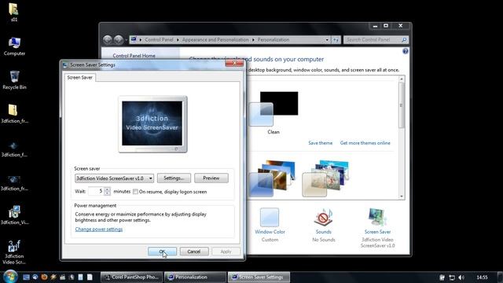Close the Screen Saver Settings dialog
Viewport: 503px width, 283px height.
coord(234,63)
